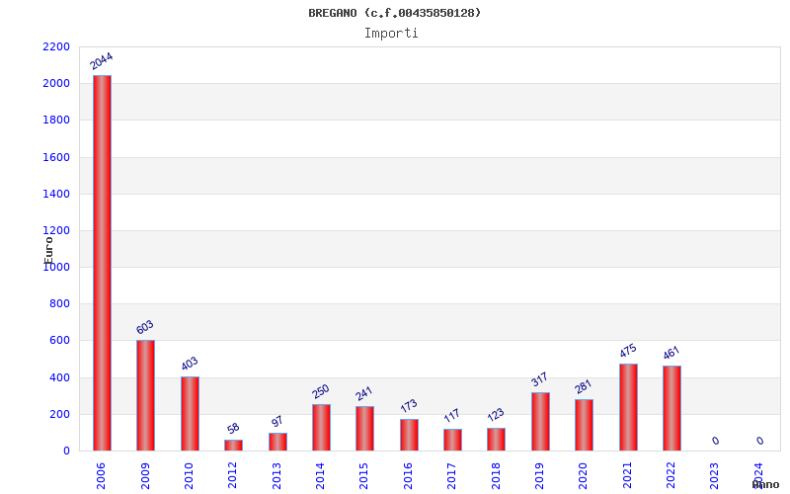Click the 2006 bar in the chart
790x494 pixels.
point(103,263)
